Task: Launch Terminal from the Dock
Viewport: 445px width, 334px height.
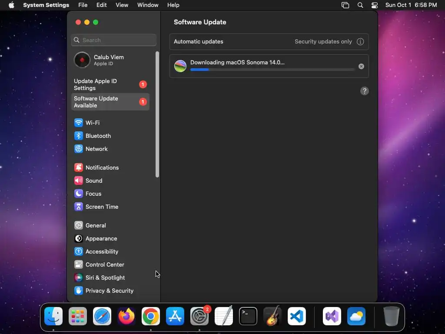Action: click(x=248, y=316)
